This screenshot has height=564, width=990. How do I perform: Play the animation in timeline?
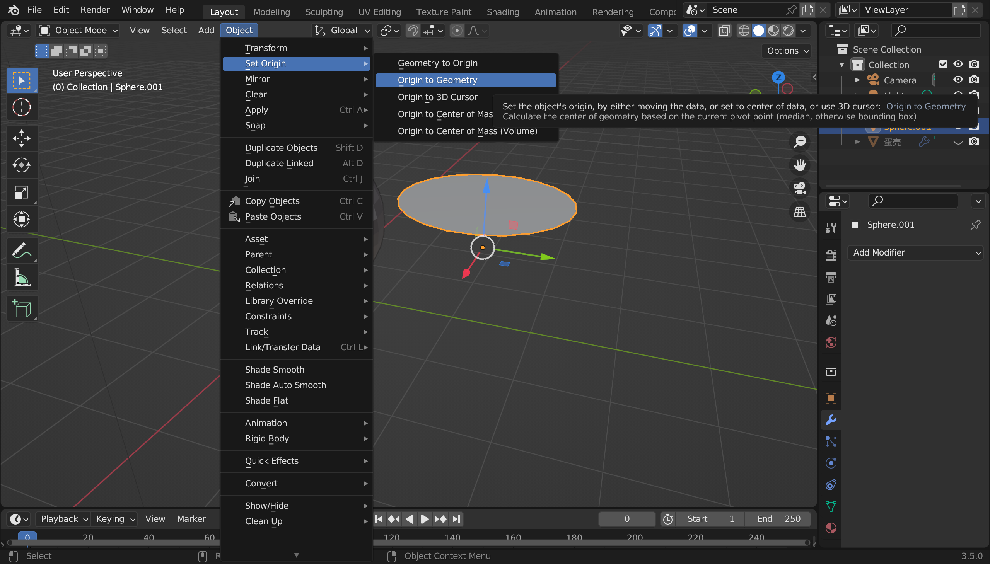[425, 519]
